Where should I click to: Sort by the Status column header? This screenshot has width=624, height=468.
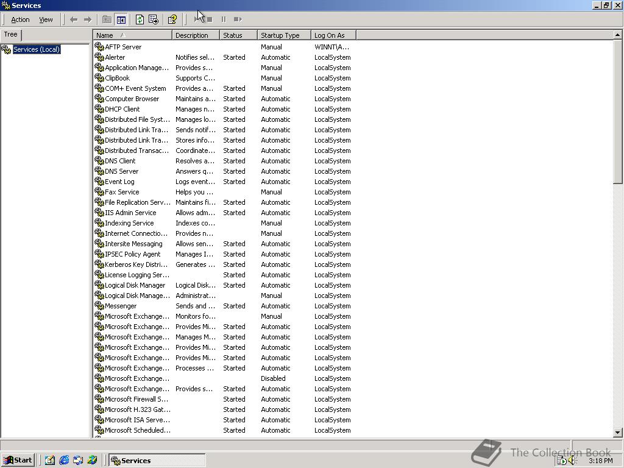pyautogui.click(x=238, y=35)
